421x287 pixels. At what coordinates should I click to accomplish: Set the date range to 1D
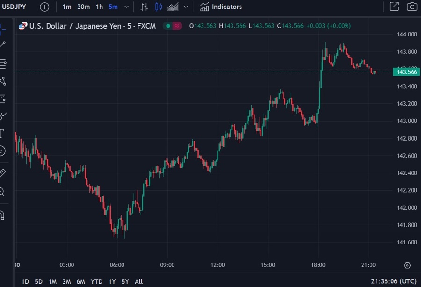click(25, 281)
